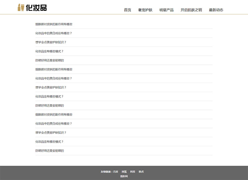Viewport: 248px width, 180px height.
Task: Click the second 化妆品中的美白成份有哪些？ link
Action: click(53, 78)
